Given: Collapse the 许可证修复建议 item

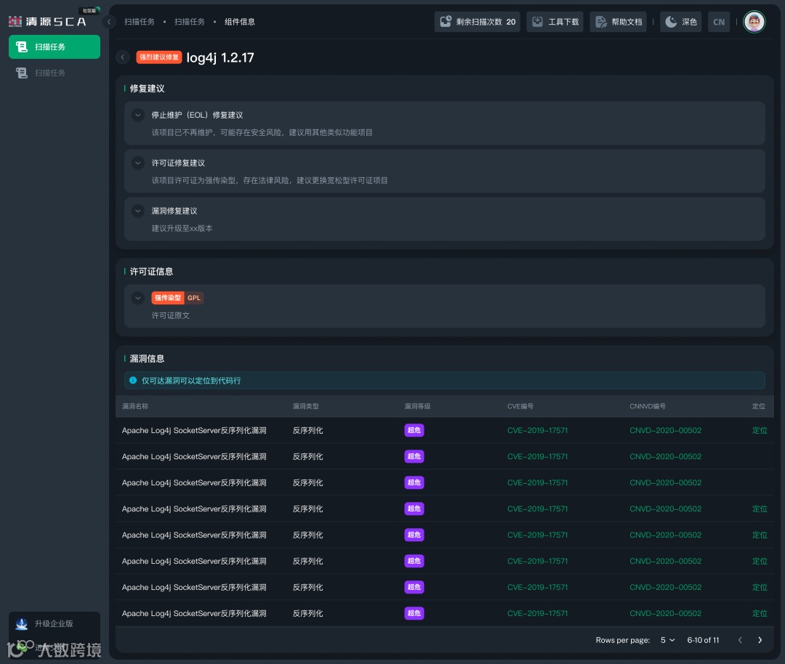Looking at the screenshot, I should pos(137,163).
